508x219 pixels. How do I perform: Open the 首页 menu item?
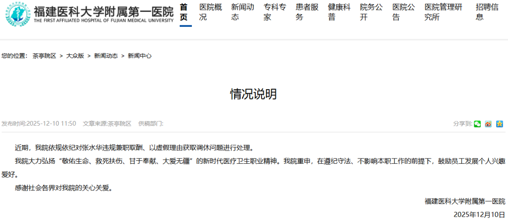click(184, 12)
